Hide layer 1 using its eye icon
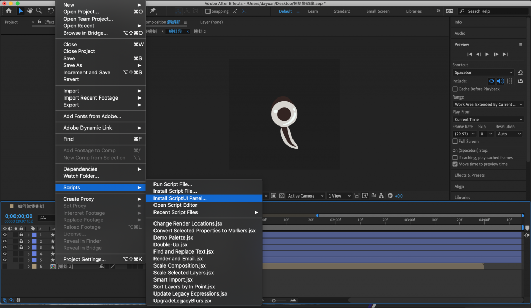Viewport: 531px width, 308px height. click(x=5, y=235)
